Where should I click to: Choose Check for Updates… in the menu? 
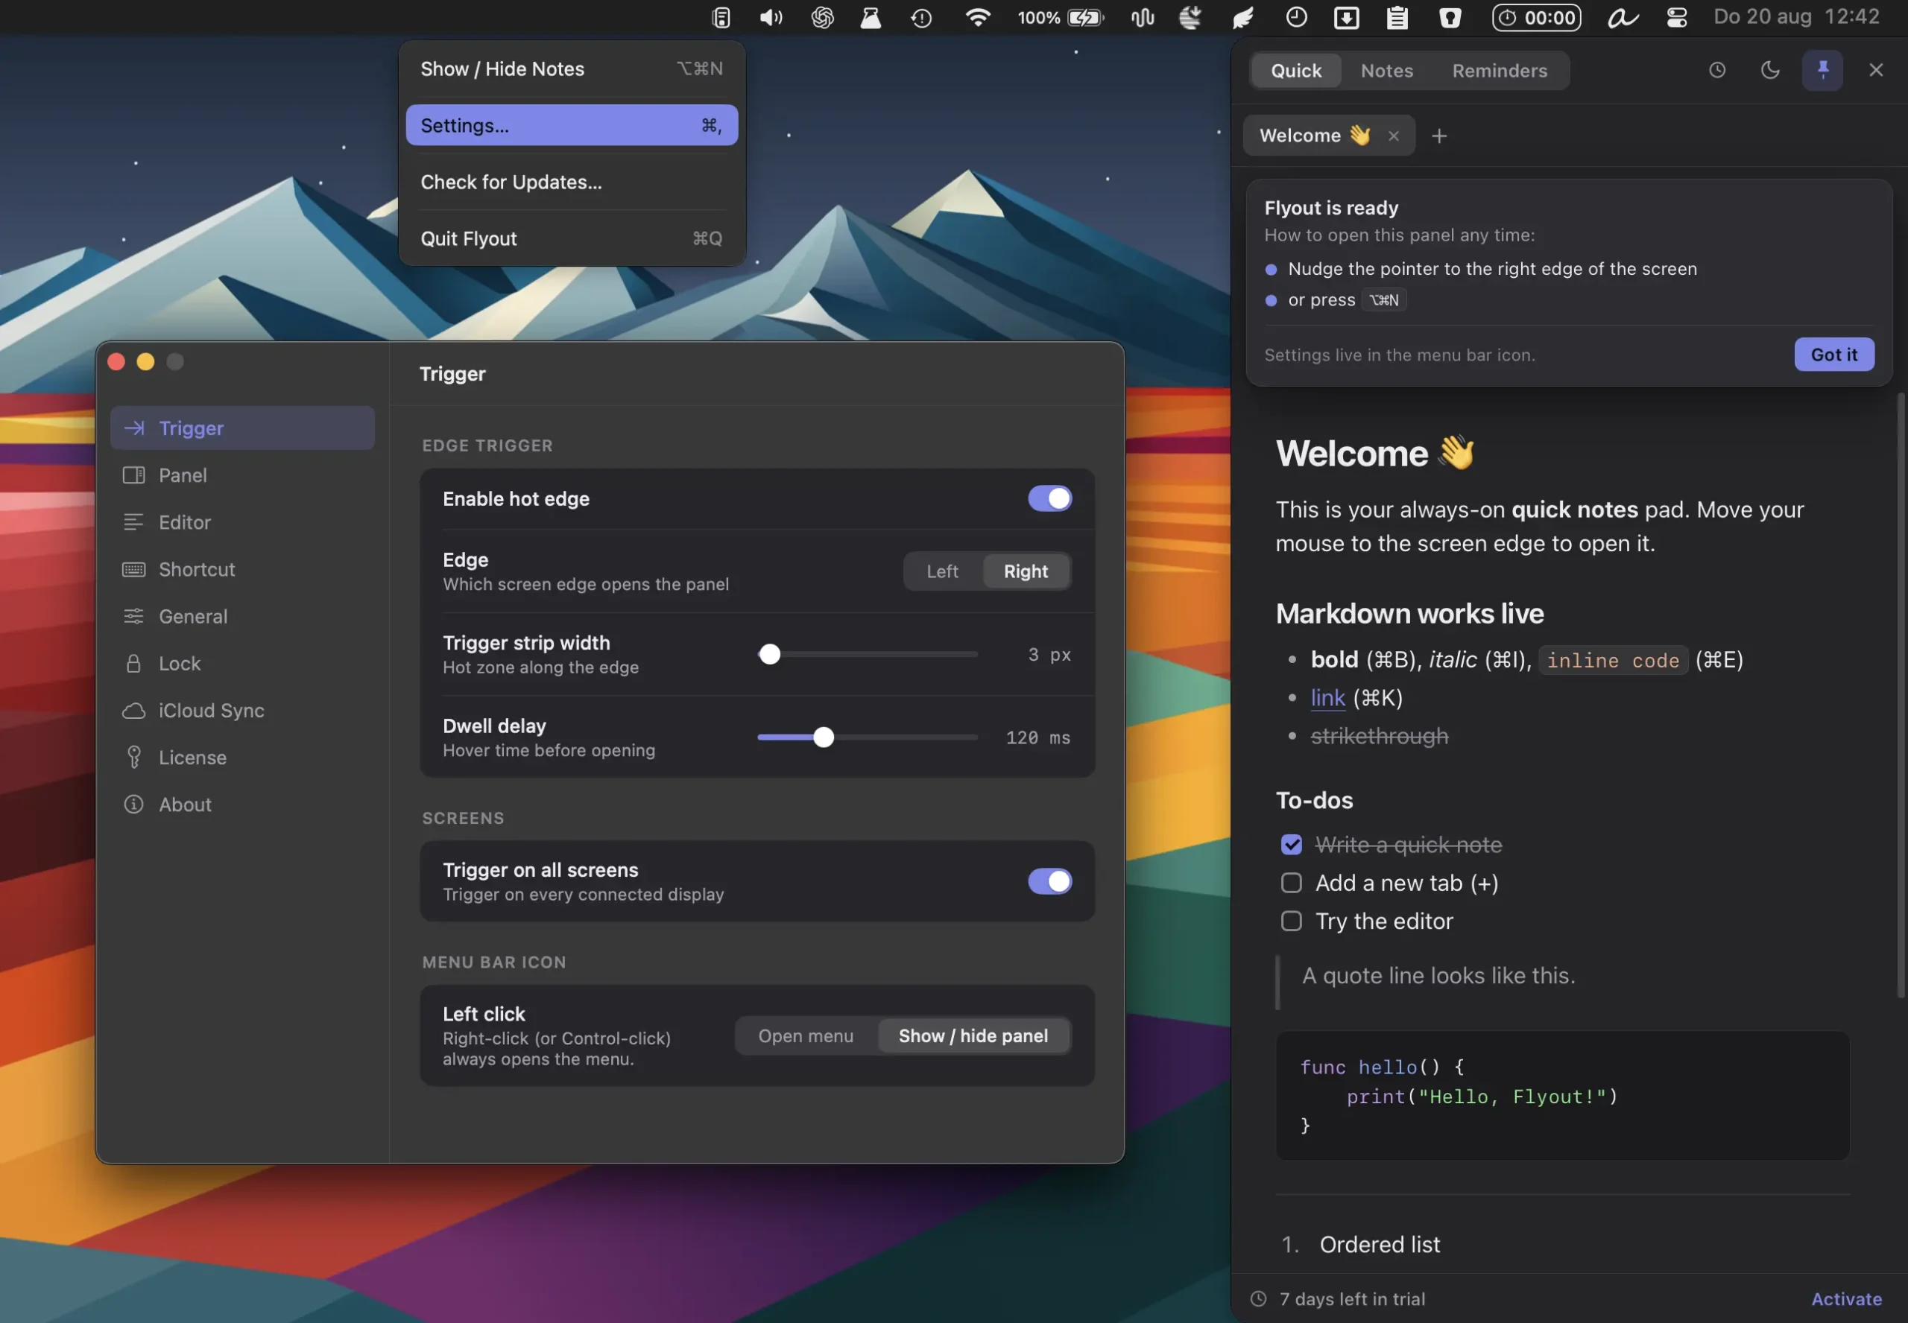click(572, 182)
